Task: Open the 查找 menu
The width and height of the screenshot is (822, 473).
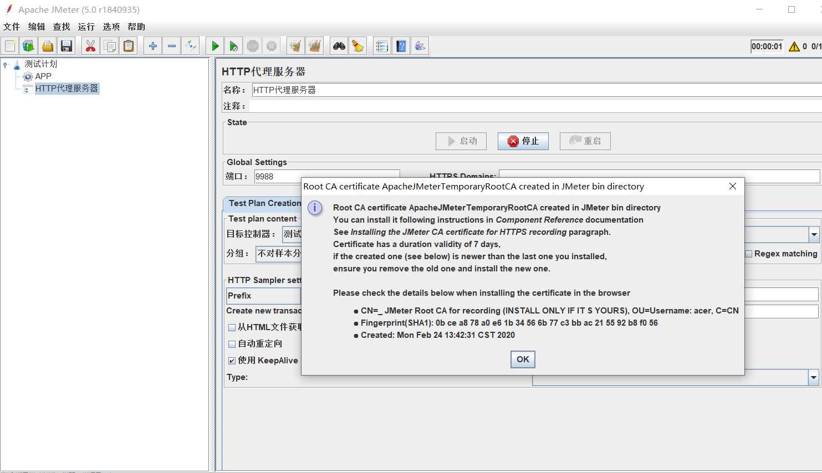Action: [62, 27]
